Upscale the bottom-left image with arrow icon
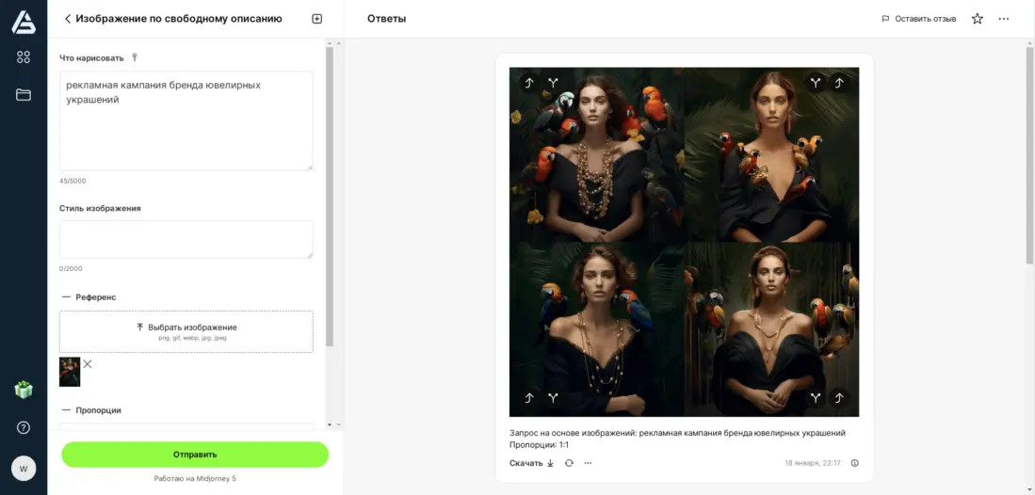Screen dimensions: 1035x495 click(x=528, y=397)
